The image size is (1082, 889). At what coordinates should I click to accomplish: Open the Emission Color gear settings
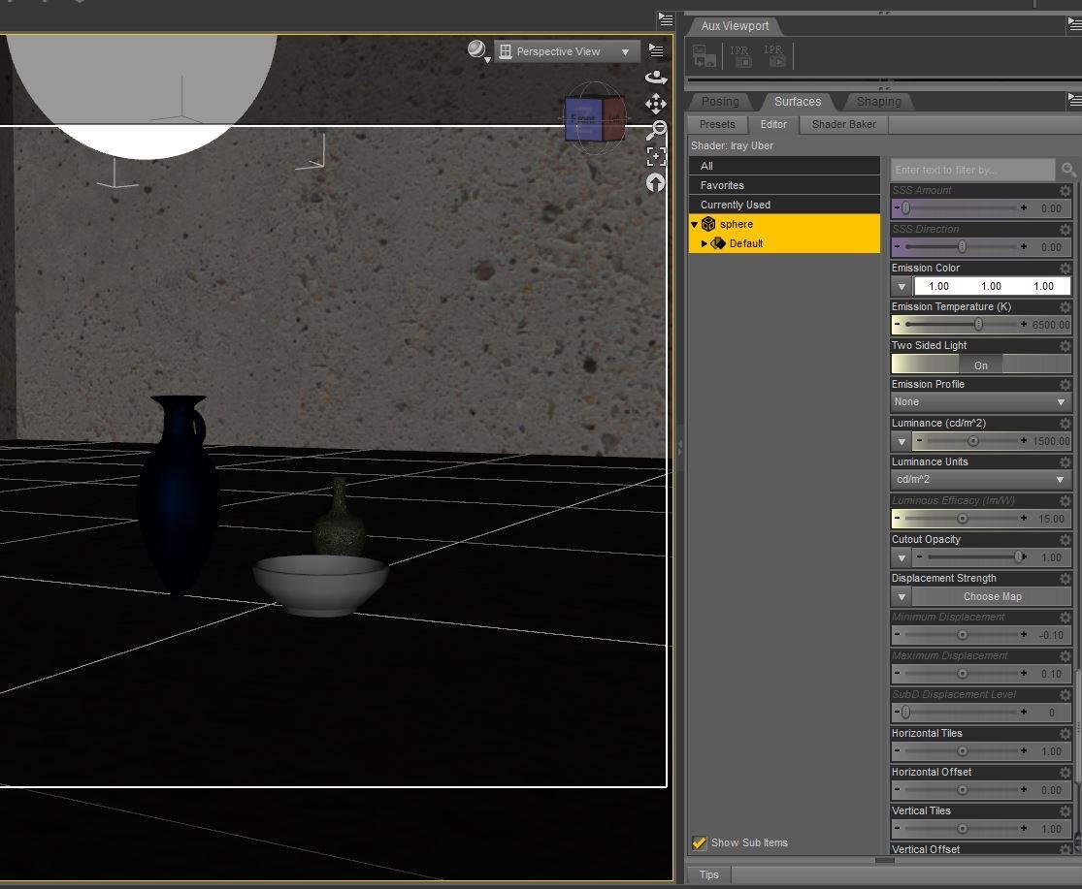[x=1066, y=269]
